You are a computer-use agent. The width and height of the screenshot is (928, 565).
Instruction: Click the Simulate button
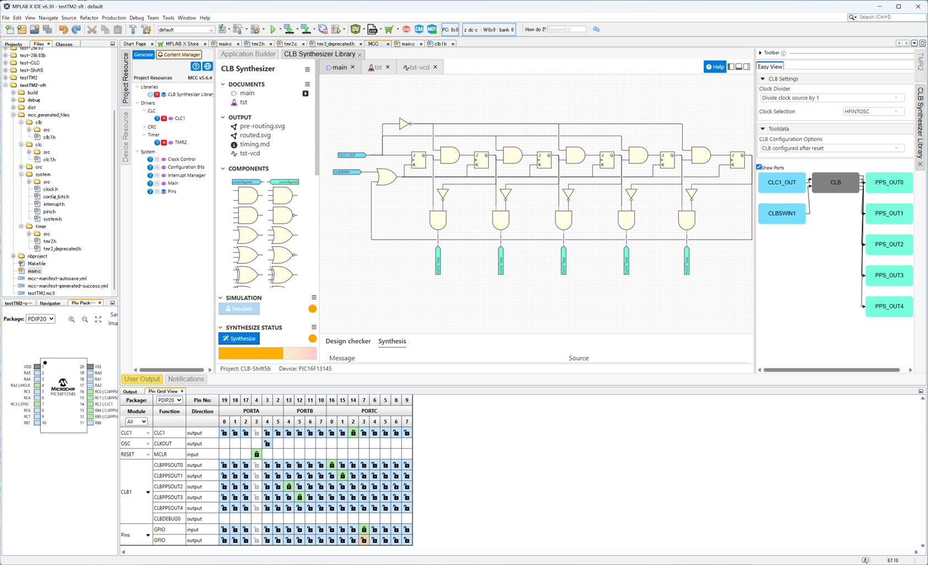[239, 309]
